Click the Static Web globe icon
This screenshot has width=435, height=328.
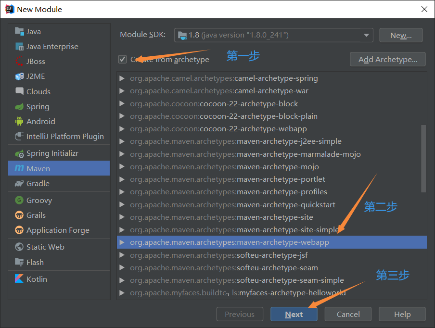coord(19,247)
